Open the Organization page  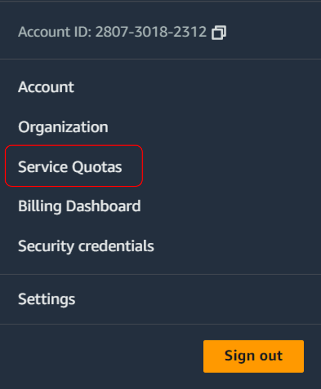[63, 127]
